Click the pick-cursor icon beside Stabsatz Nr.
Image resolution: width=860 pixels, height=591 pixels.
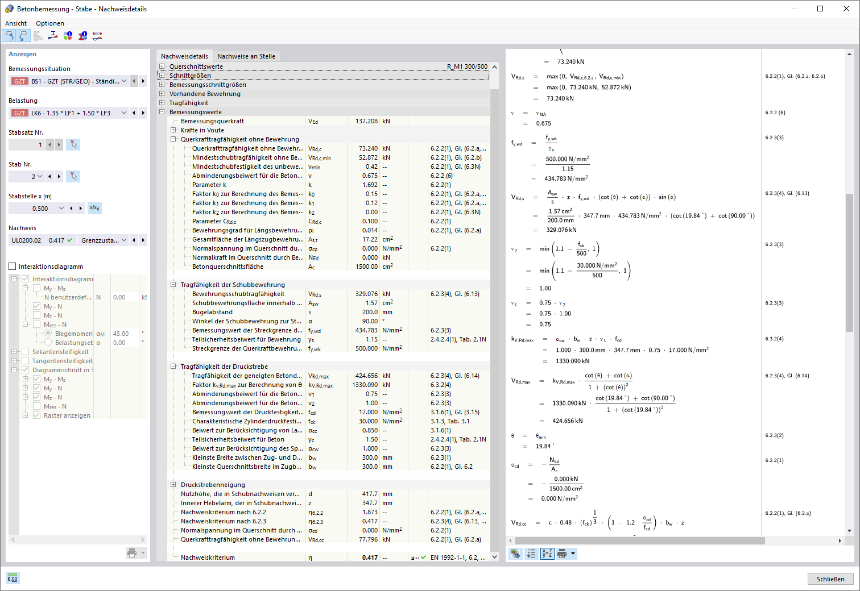tap(73, 145)
